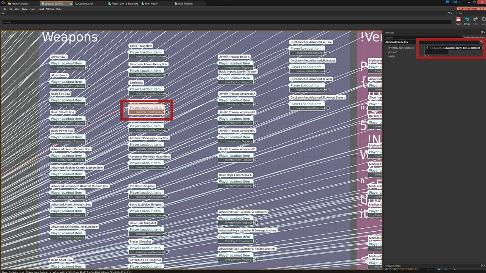
Task: Click the Find panel search field
Action: pos(226,22)
